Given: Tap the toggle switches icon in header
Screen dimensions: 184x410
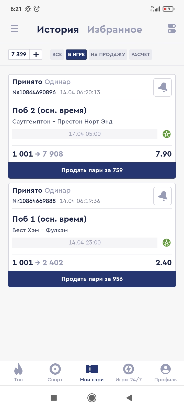Looking at the screenshot, I should [172, 28].
